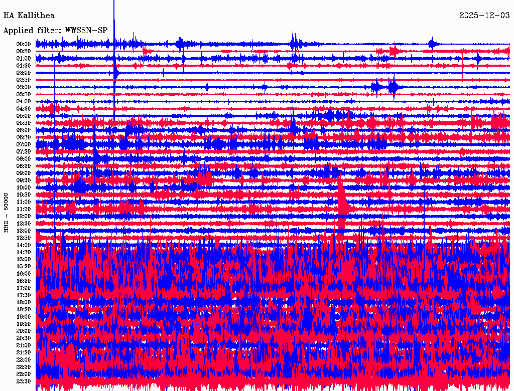This screenshot has width=514, height=391.
Task: Select the 21:00 time label
Action: pos(24,345)
